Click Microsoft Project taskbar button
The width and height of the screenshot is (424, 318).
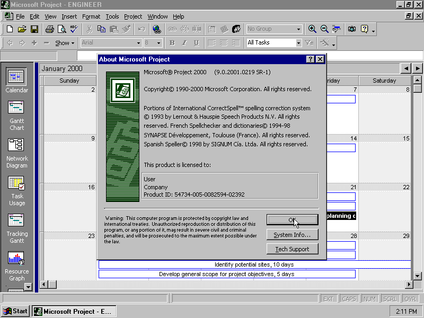point(74,311)
